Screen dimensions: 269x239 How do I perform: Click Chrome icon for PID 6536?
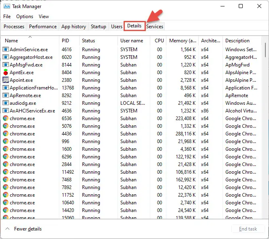(6, 118)
